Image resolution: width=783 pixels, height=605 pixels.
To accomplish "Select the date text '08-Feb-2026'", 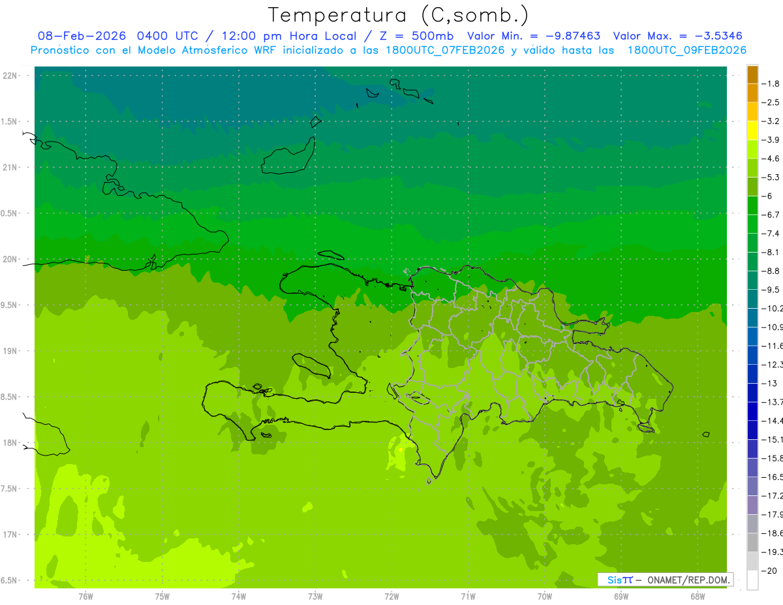I will tap(82, 36).
